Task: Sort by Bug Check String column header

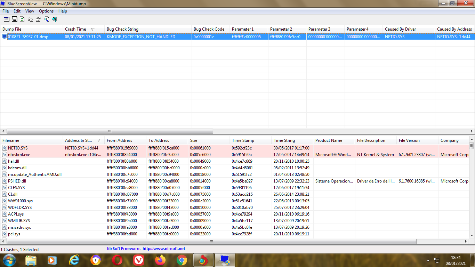Action: 148,29
